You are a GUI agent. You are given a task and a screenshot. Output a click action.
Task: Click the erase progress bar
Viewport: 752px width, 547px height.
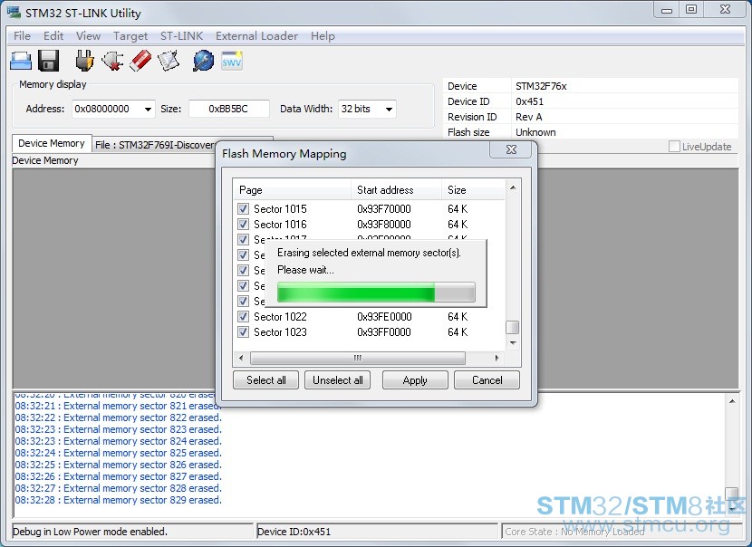(x=376, y=292)
